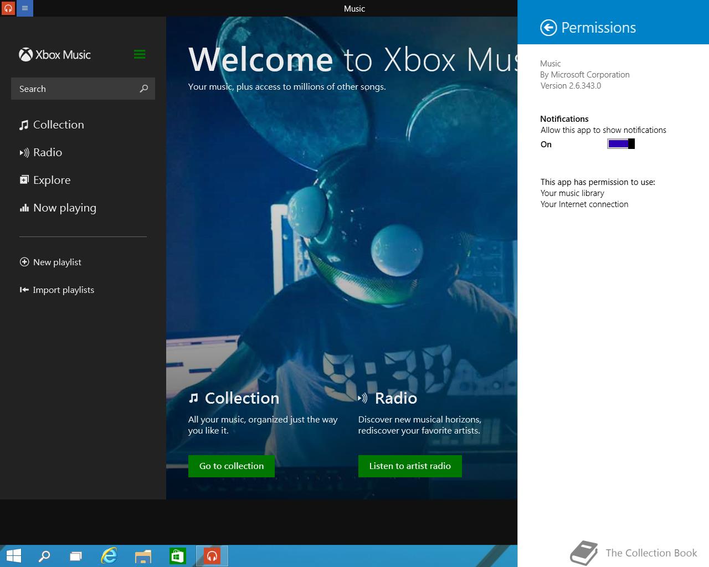Screen dimensions: 709x567
Task: Open Collection in the sidebar
Action: (x=52, y=125)
